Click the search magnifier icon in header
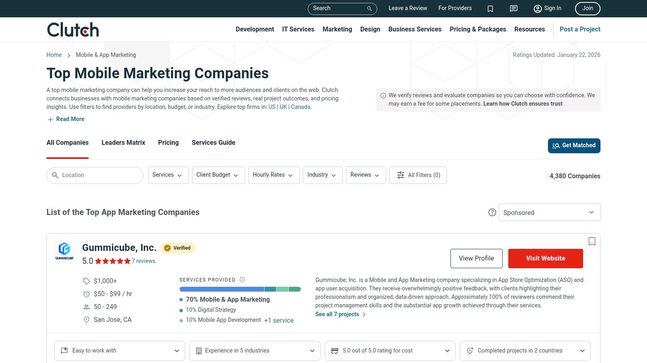 click(369, 8)
